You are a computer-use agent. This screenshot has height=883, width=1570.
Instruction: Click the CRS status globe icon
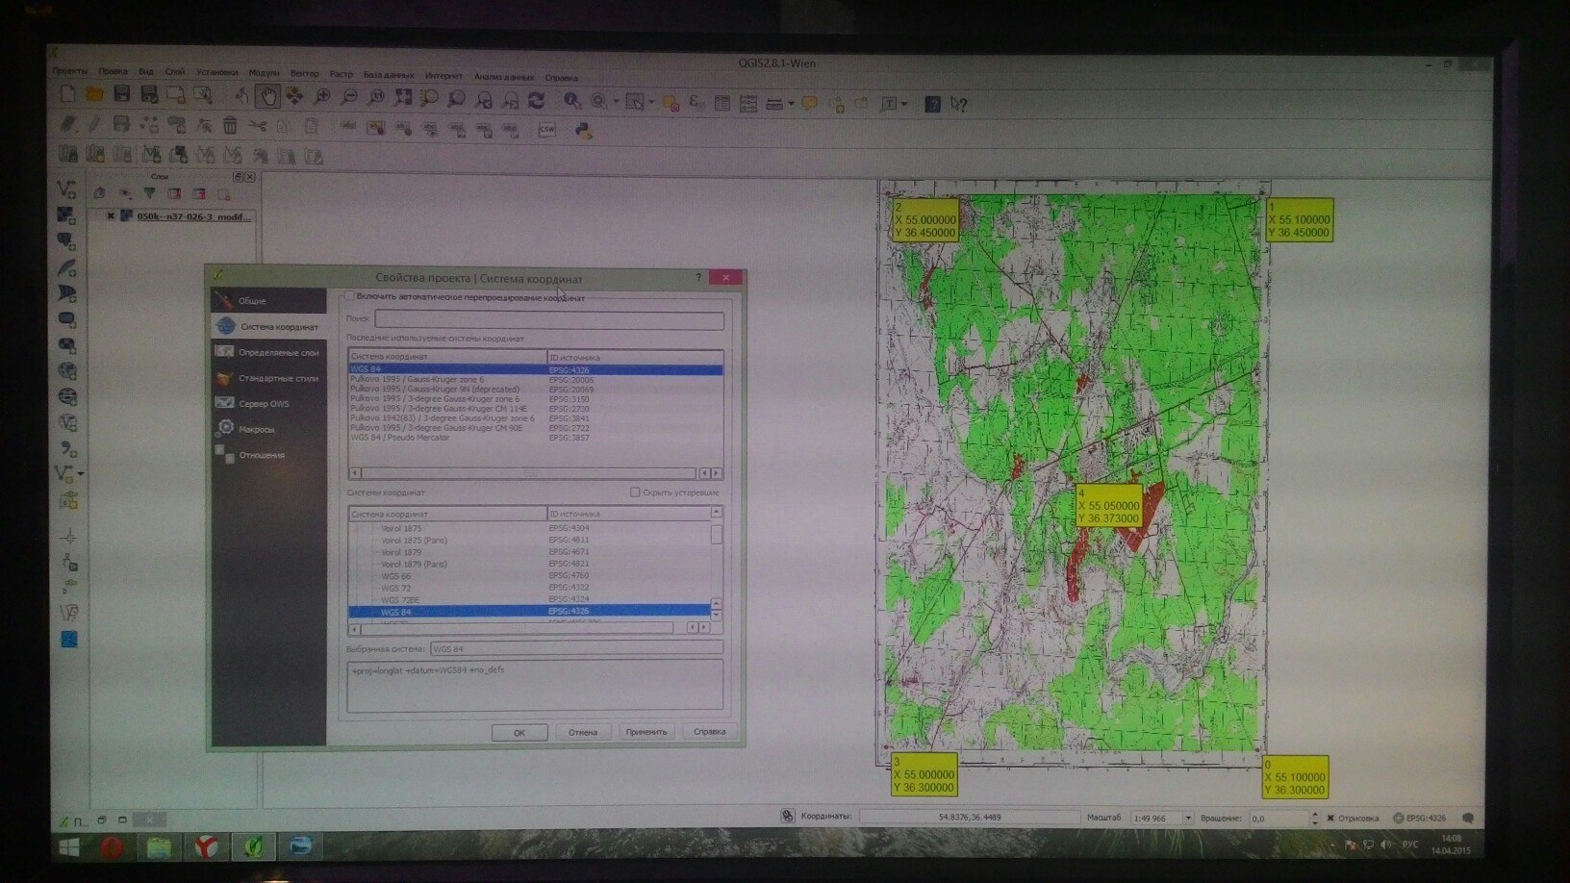pos(1399,818)
